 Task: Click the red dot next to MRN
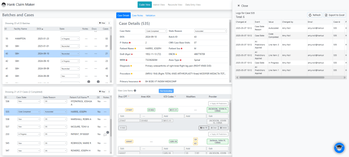127,60
